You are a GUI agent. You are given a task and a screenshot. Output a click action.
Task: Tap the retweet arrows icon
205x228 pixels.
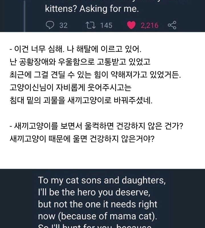pyautogui.click(x=90, y=25)
